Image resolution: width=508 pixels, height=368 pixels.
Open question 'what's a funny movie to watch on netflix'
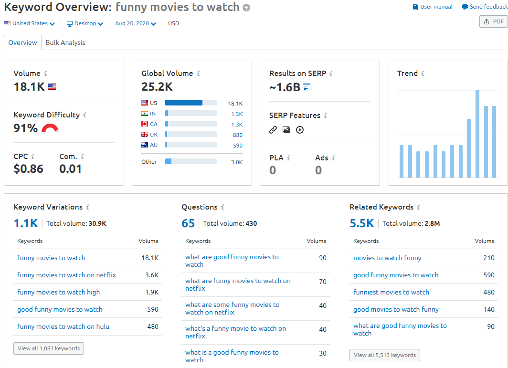[235, 332]
